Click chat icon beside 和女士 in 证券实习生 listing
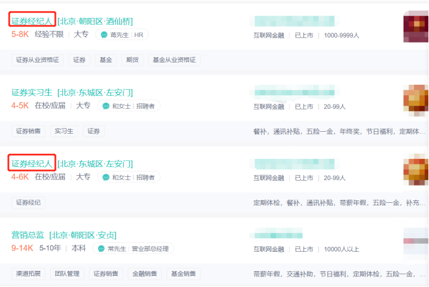This screenshot has width=429, height=287. pyautogui.click(x=107, y=106)
